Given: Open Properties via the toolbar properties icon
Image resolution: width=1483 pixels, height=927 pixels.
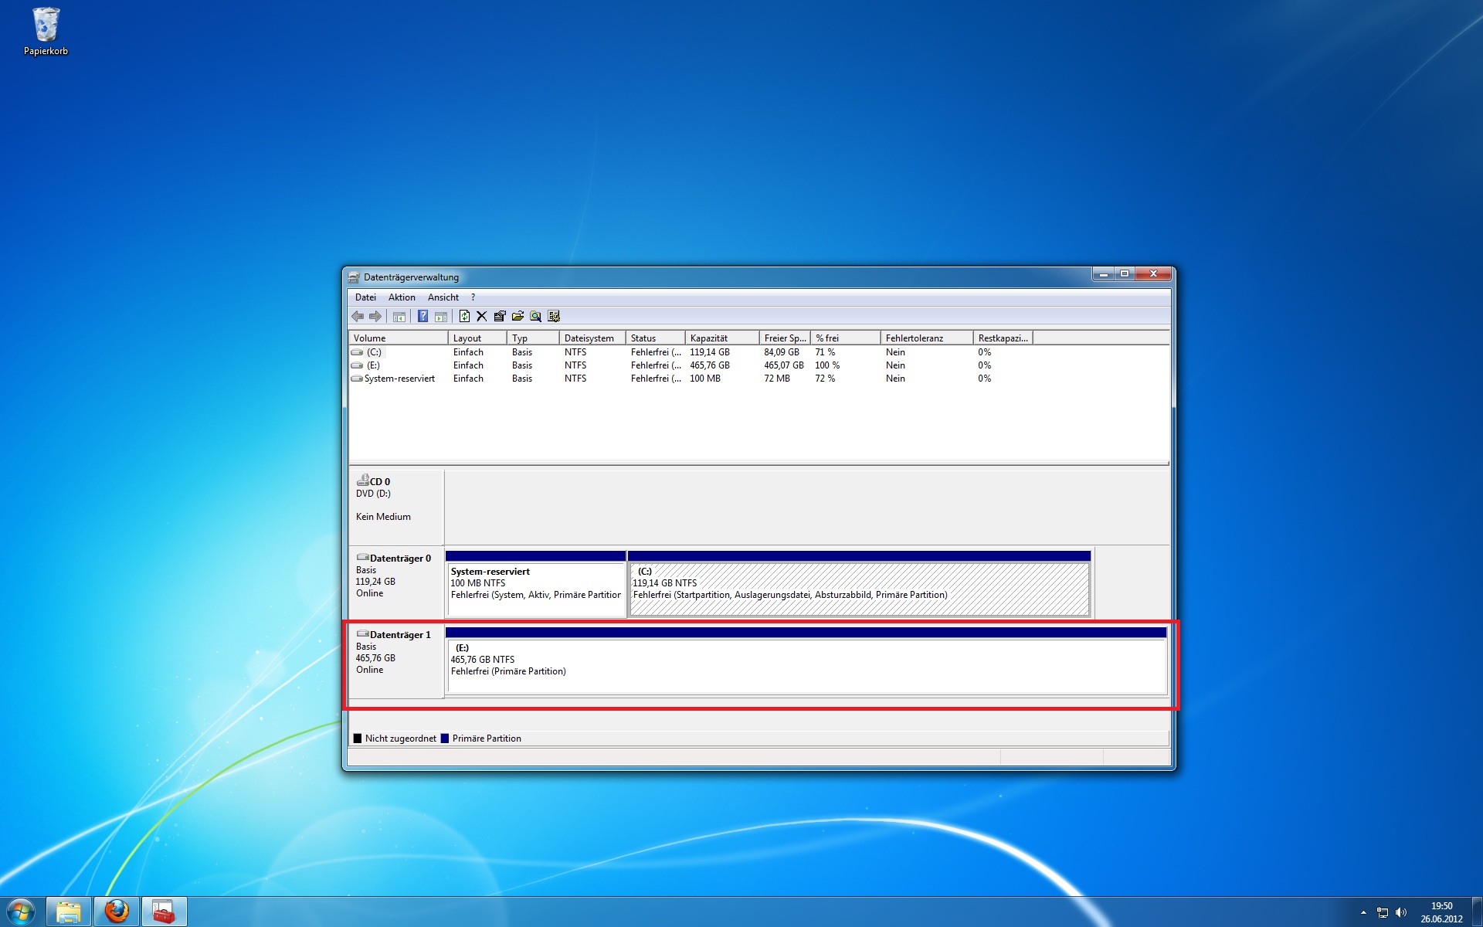Looking at the screenshot, I should click(500, 316).
